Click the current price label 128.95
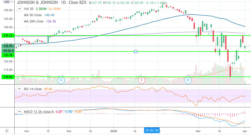The width and height of the screenshot is (251, 135). click(x=8, y=46)
